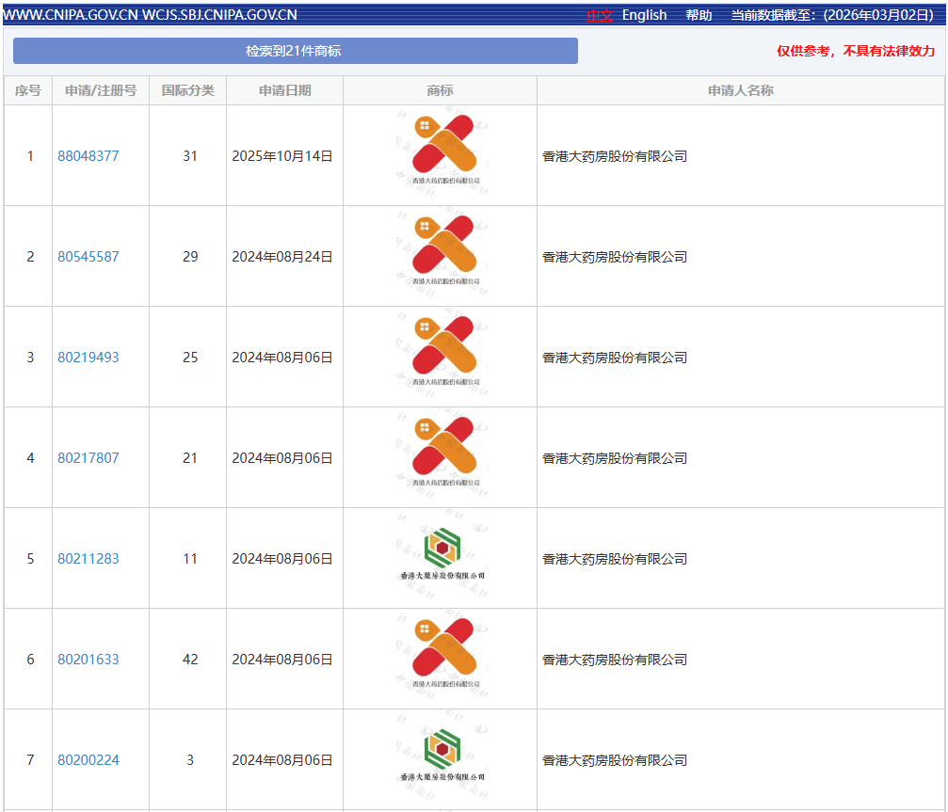This screenshot has height=812, width=948.
Task: Switch language to English
Action: pyautogui.click(x=644, y=15)
